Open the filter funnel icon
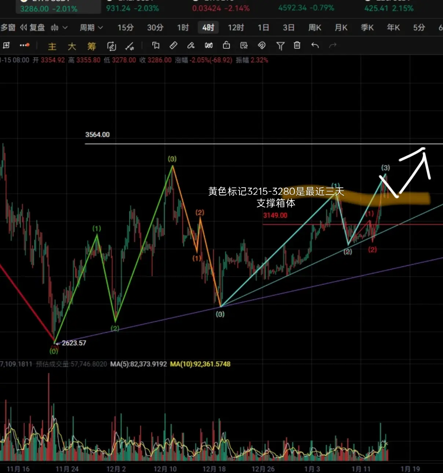The image size is (443, 473). pyautogui.click(x=280, y=46)
